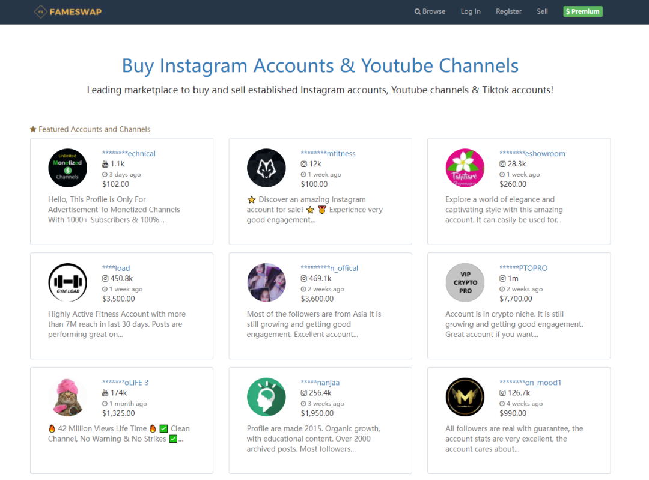Click the n_offical photo collage avatar
Screen dimensions: 649x480
266,282
